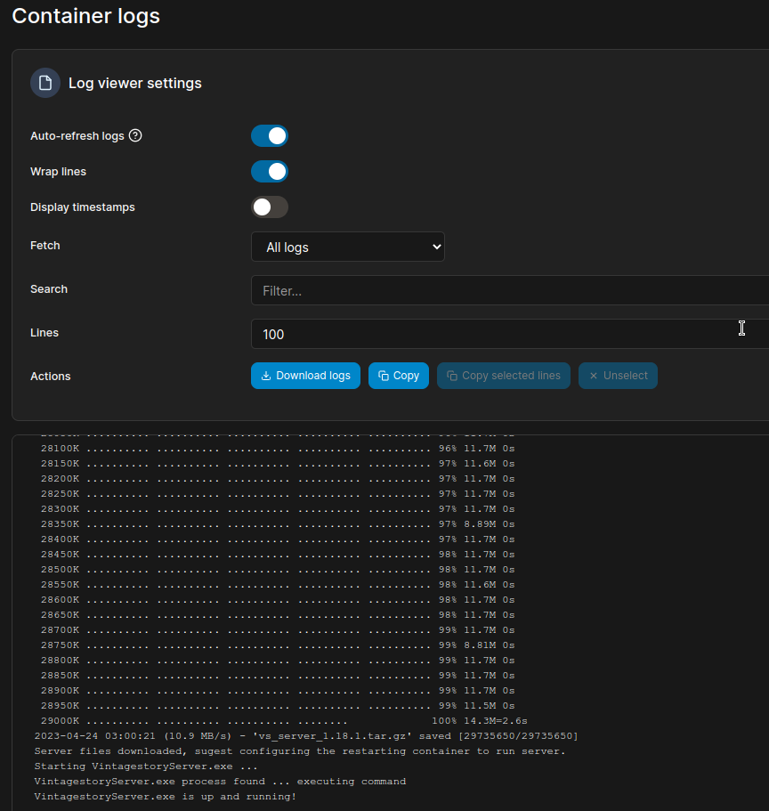The width and height of the screenshot is (769, 811).
Task: Open the Fetch dropdown showing All logs
Action: [347, 247]
